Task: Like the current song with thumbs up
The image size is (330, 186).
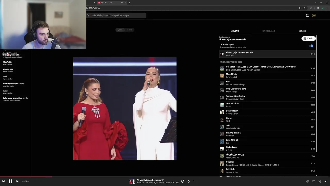Action: 188,181
